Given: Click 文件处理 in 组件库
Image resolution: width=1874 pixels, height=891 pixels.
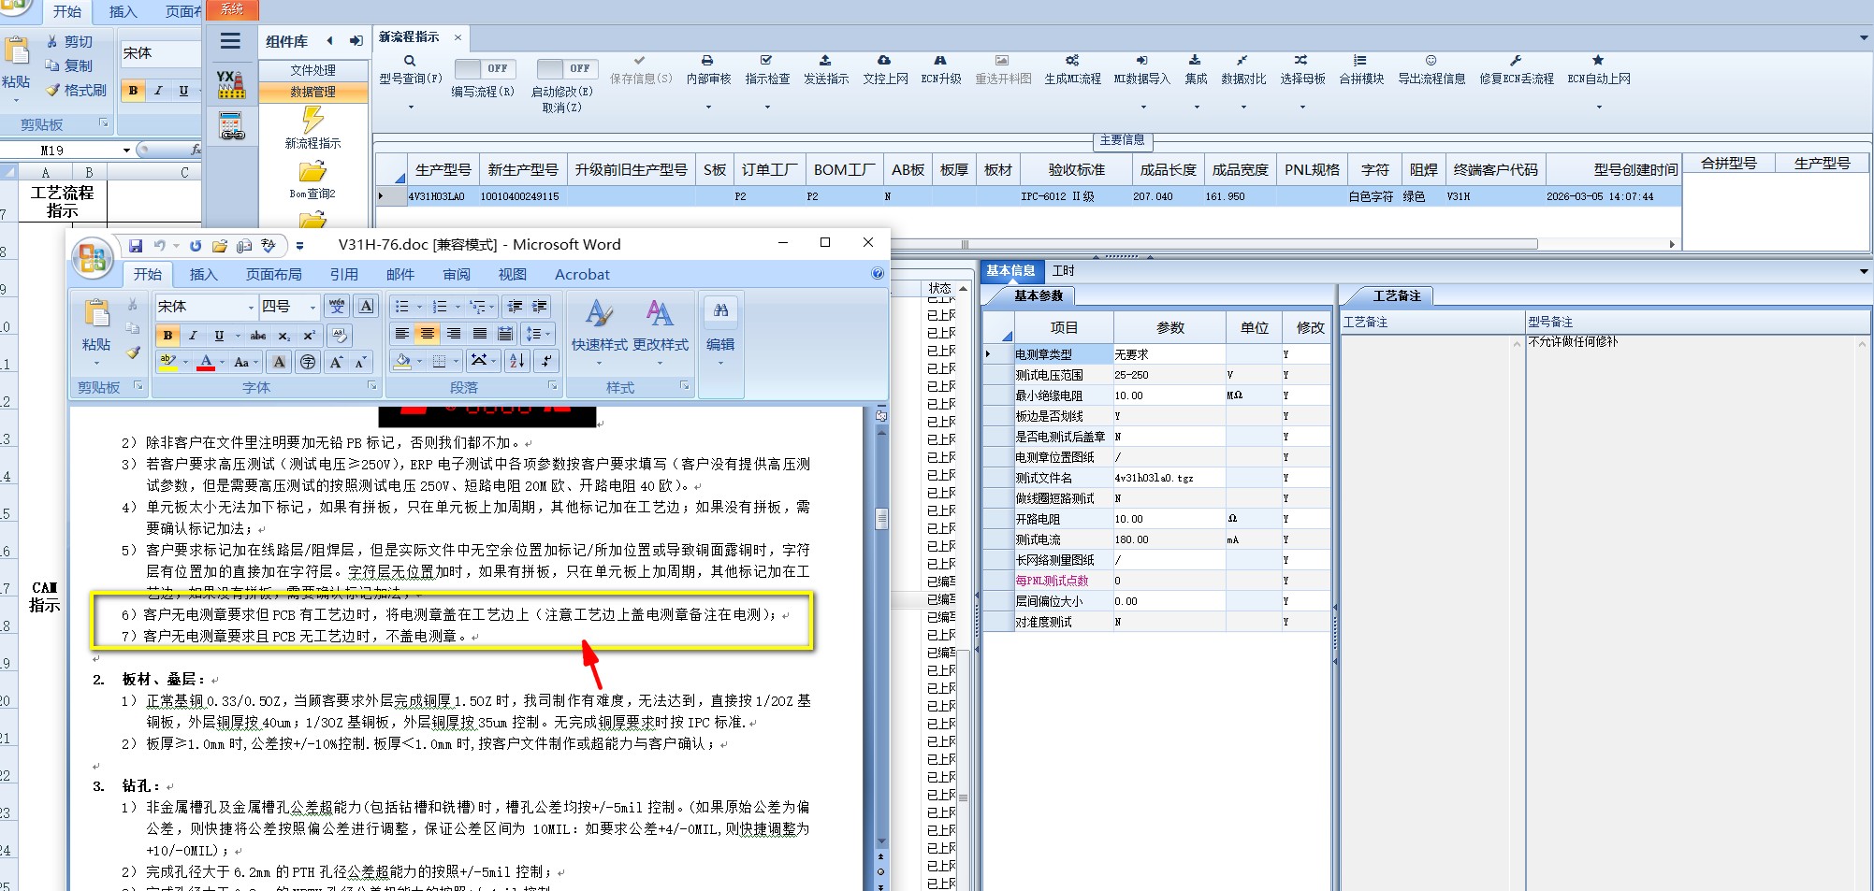Looking at the screenshot, I should 312,70.
